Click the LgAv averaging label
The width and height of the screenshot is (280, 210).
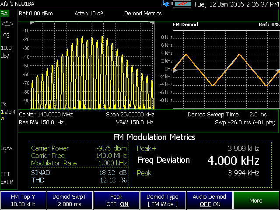[7, 148]
